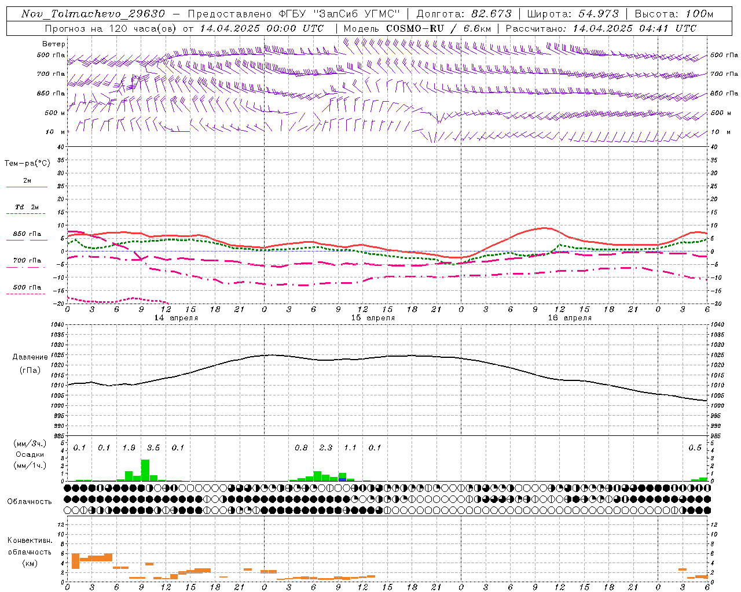Screen dimensions: 741x592
Task: Click the '500 м' wind level label on left
Action: click(x=55, y=113)
